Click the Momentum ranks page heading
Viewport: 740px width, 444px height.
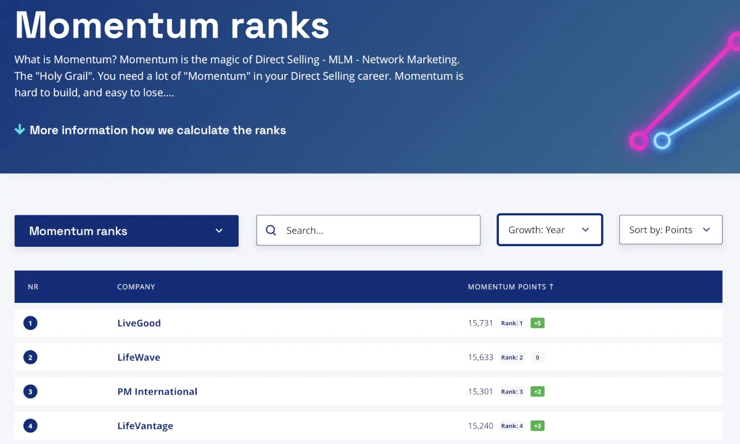[172, 26]
